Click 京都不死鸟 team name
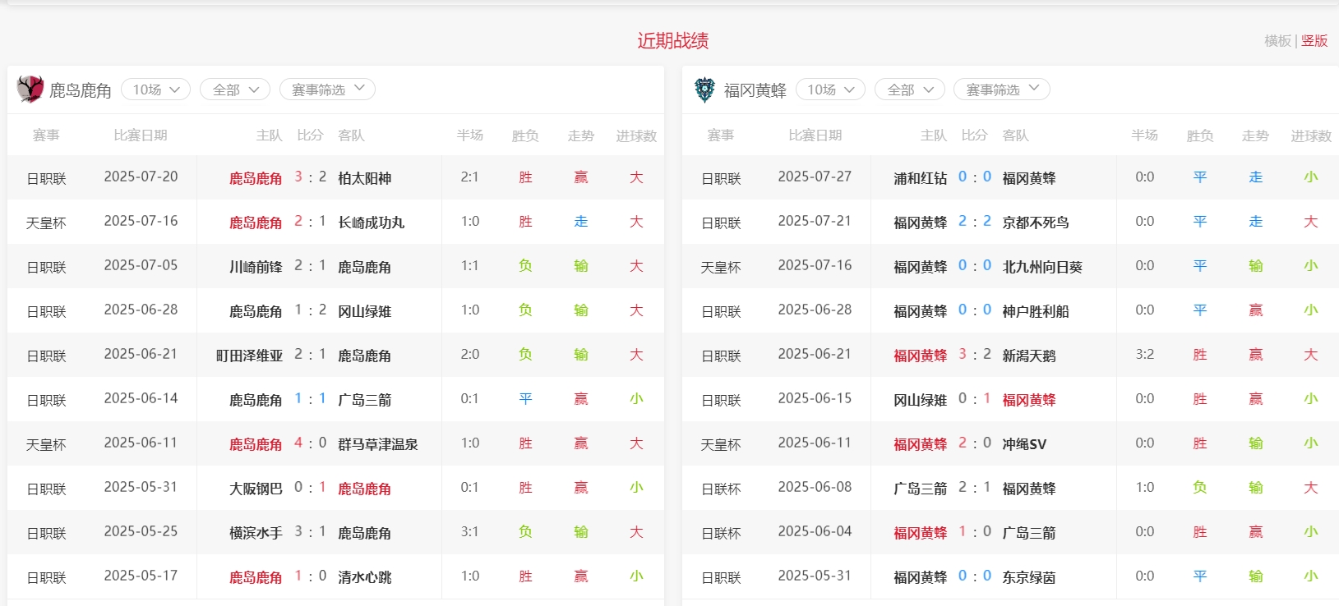This screenshot has height=606, width=1339. [x=1035, y=223]
